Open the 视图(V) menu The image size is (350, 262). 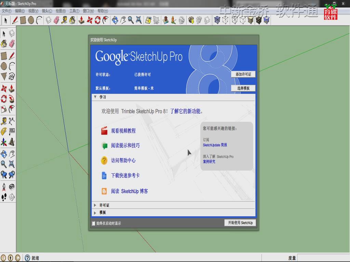33,11
